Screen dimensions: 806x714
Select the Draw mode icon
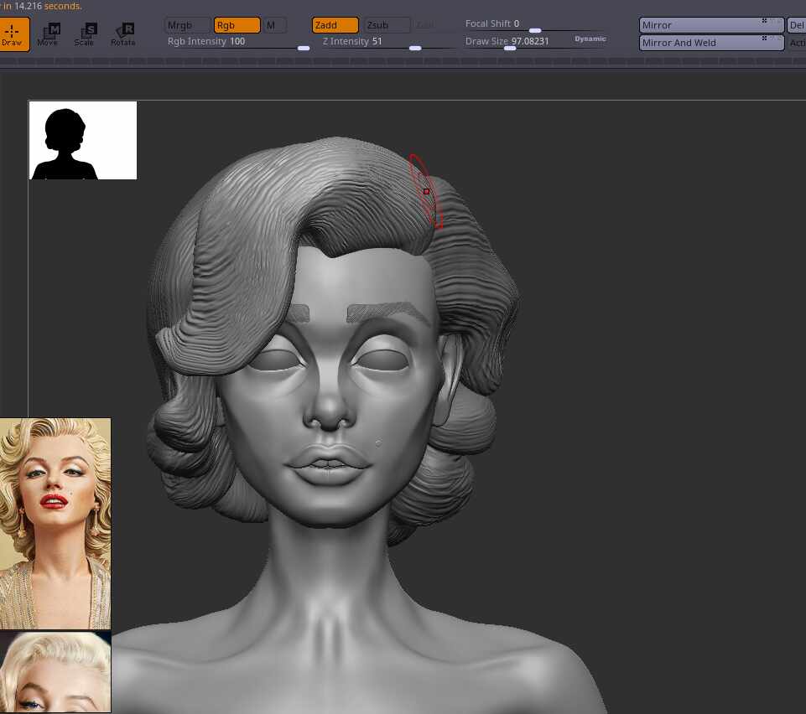(x=13, y=34)
